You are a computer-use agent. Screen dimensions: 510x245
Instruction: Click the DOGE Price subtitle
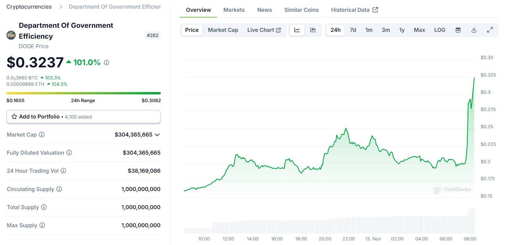(x=34, y=46)
